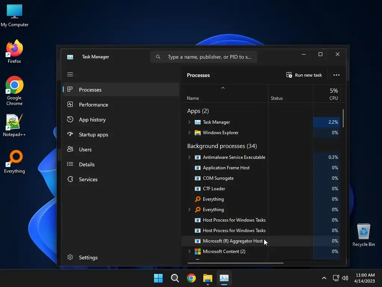Image resolution: width=382 pixels, height=287 pixels.
Task: Click the Performance graph icon in the sidebar
Action: click(x=70, y=105)
